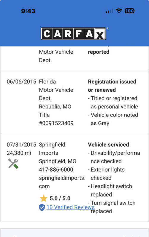
Task: Tap the 07/31/2015 service date
Action: [x=21, y=145]
